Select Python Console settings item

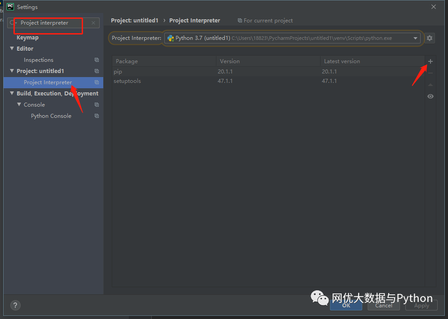(x=51, y=116)
